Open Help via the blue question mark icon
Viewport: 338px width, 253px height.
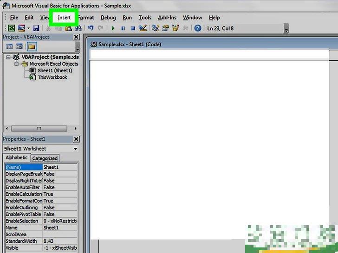coord(198,28)
